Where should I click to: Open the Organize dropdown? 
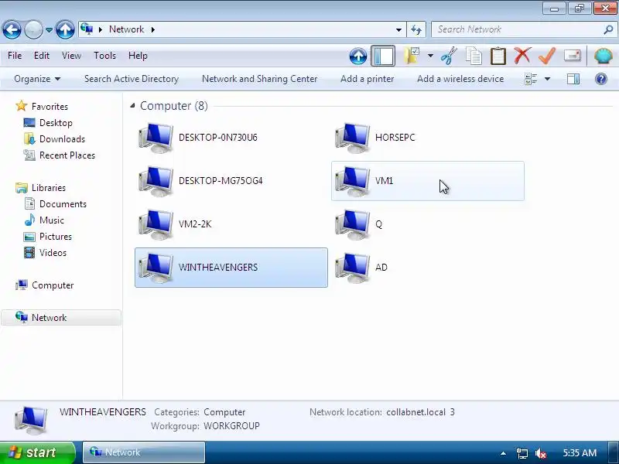point(37,79)
